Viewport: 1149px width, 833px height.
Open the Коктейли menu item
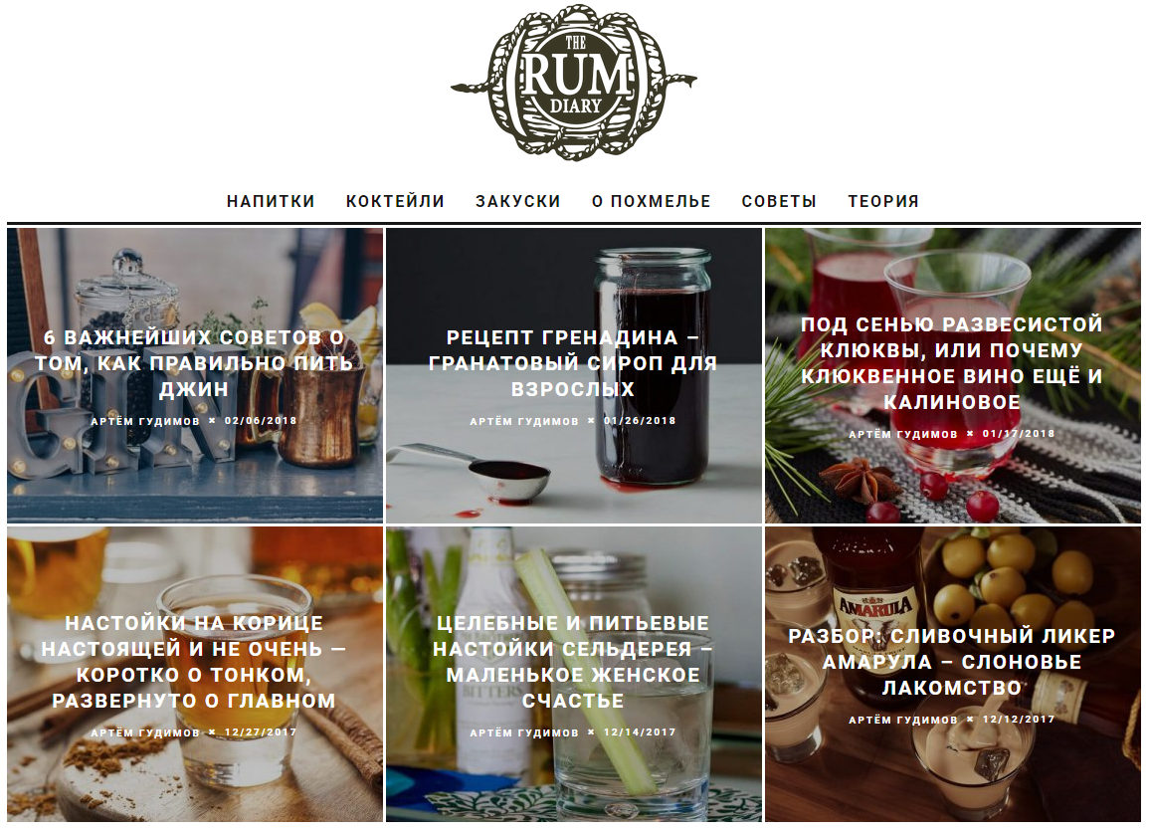point(395,201)
